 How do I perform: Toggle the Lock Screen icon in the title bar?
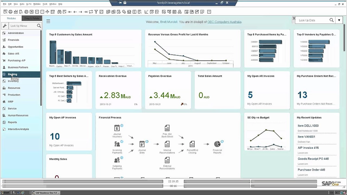tap(125, 3)
